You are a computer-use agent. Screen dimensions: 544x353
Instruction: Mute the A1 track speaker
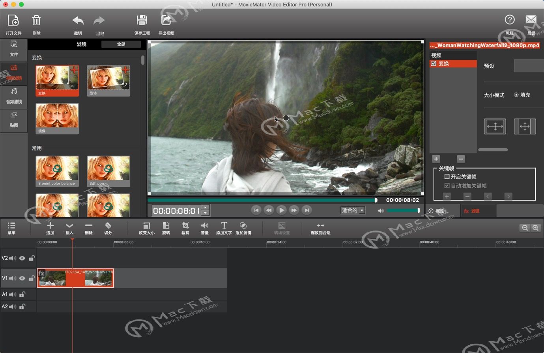pyautogui.click(x=13, y=294)
